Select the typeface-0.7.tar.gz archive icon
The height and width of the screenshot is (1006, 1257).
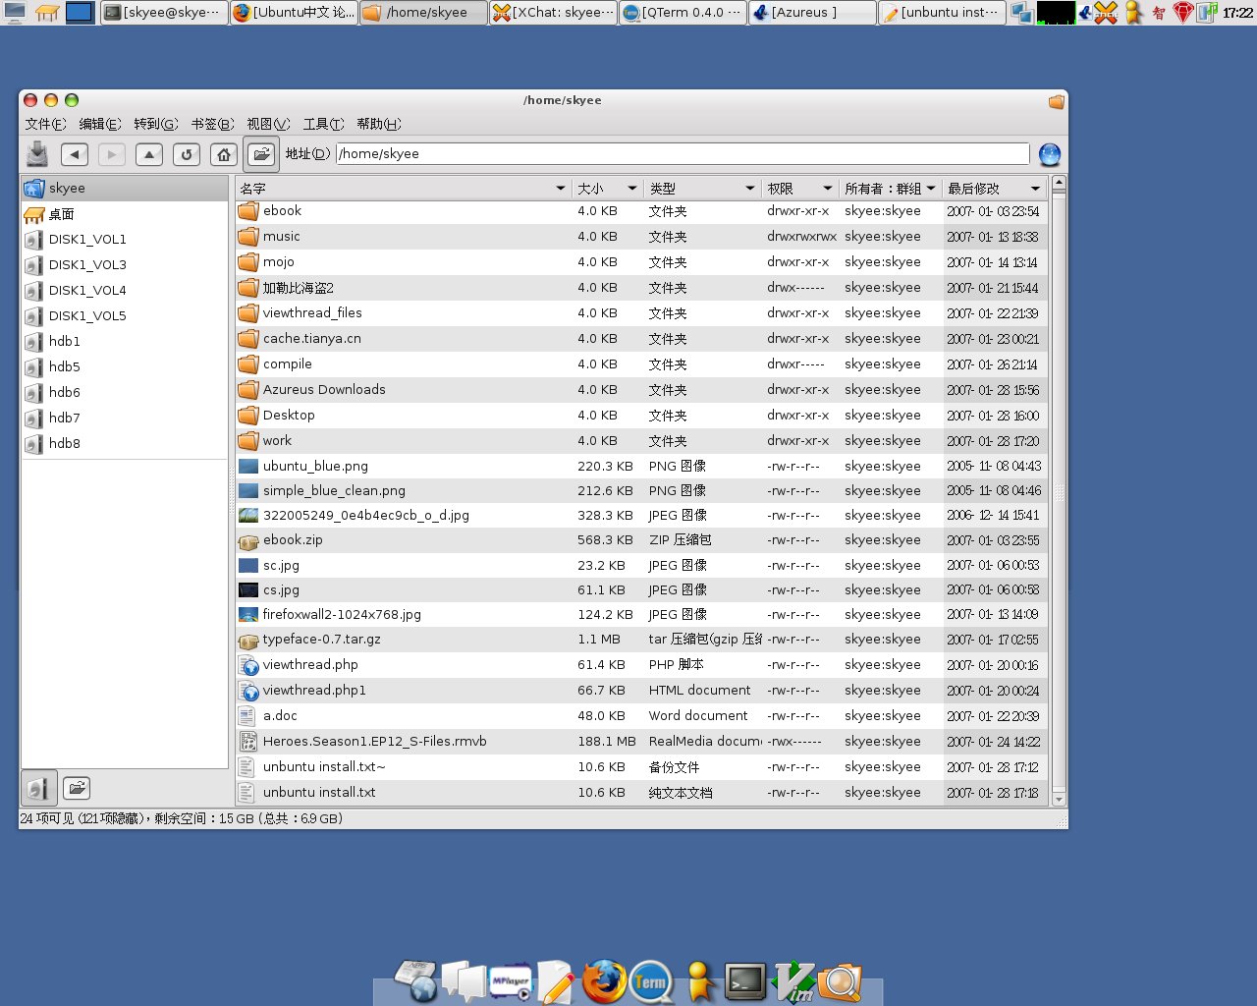pyautogui.click(x=248, y=641)
